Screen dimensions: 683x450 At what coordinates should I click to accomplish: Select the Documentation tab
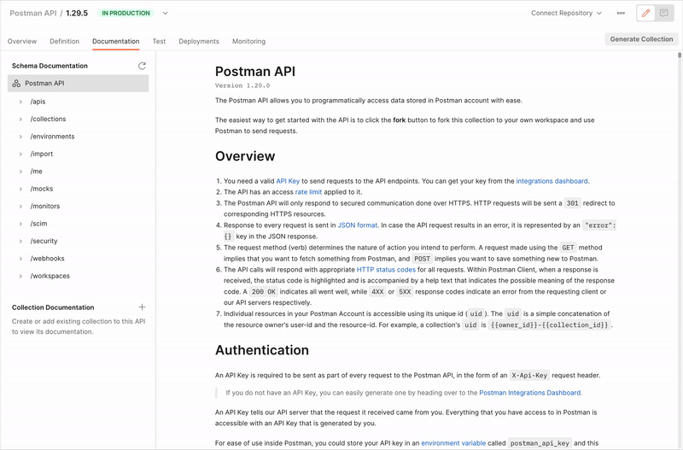point(116,41)
